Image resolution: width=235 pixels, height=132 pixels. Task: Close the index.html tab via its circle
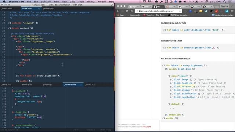click(x=39, y=8)
